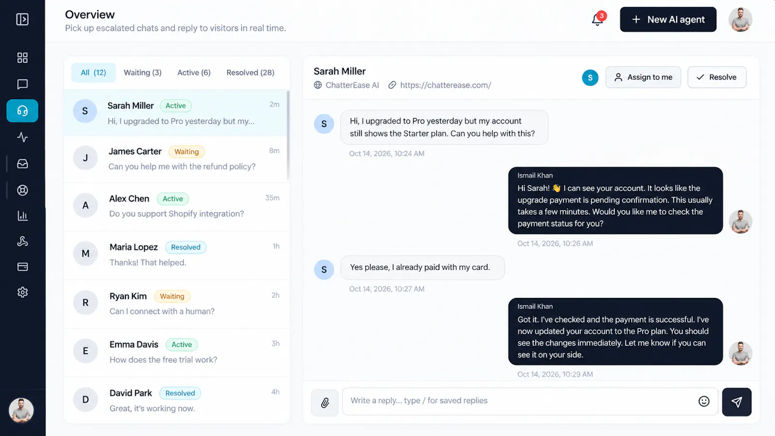Screen dimensions: 775x436
Task: Click the Waiting badge next to James Carter
Action: pos(186,152)
